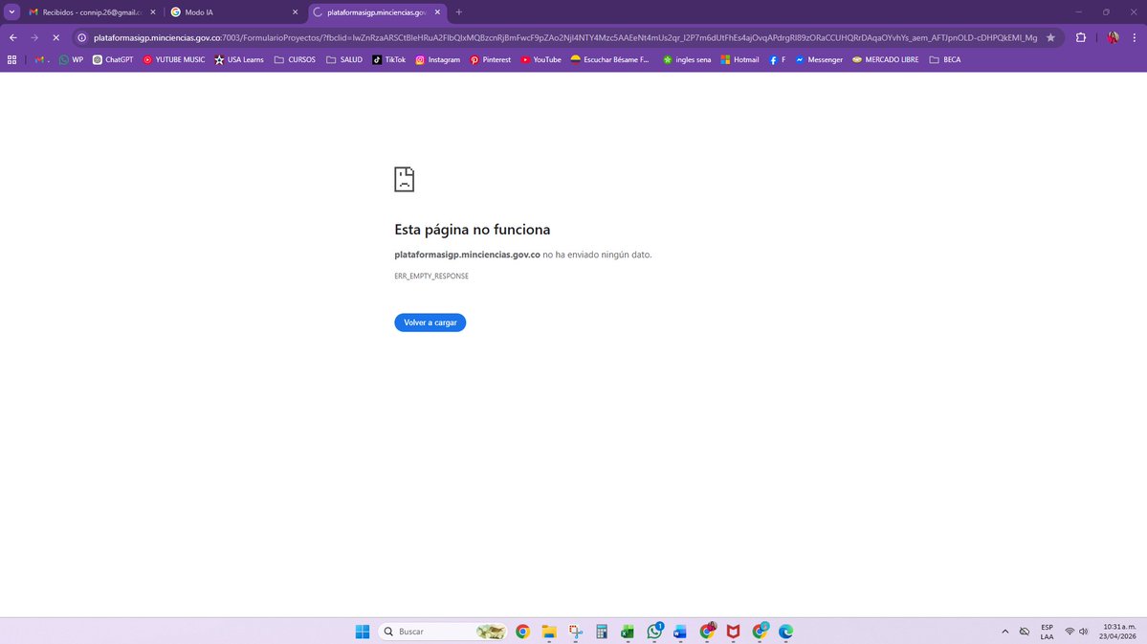This screenshot has height=644, width=1147.
Task: Switch to Modo IA tab
Action: click(234, 12)
